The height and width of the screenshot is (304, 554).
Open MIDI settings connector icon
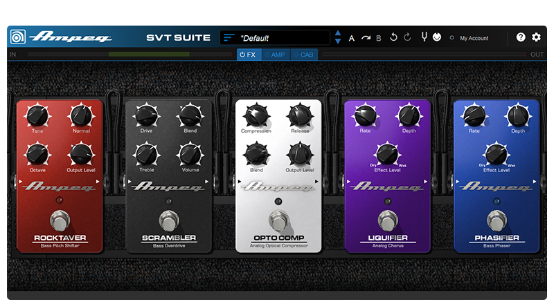[437, 37]
